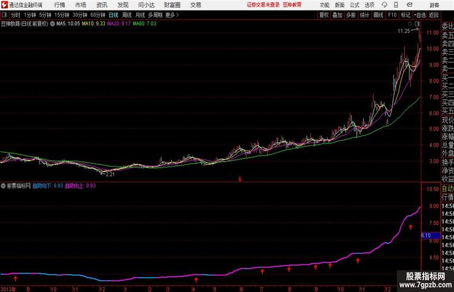Switch to 分时 chart tab
454x292 pixels.
point(16,15)
